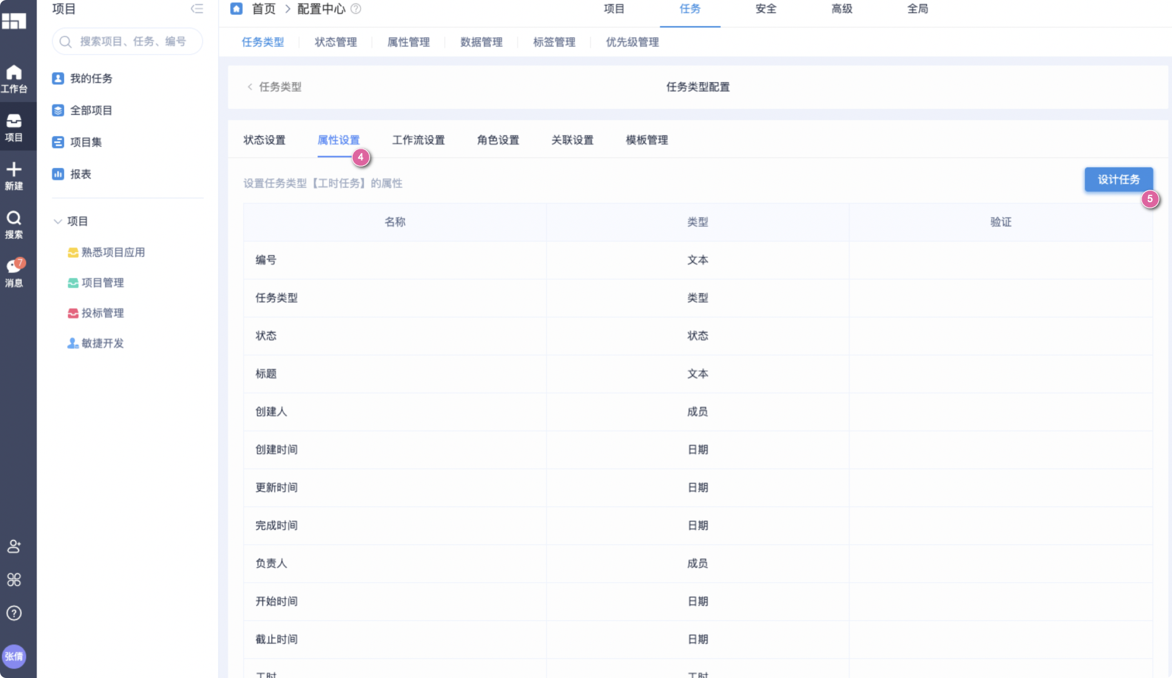Click the invite member icon
The width and height of the screenshot is (1172, 678).
pyautogui.click(x=14, y=546)
